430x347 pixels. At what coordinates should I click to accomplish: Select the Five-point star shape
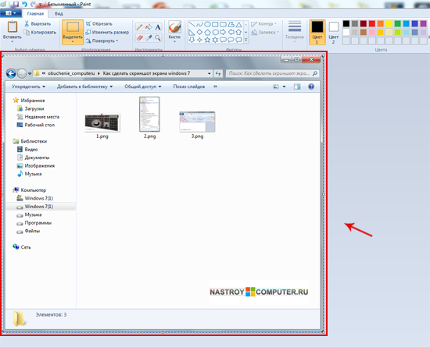[x=208, y=40]
